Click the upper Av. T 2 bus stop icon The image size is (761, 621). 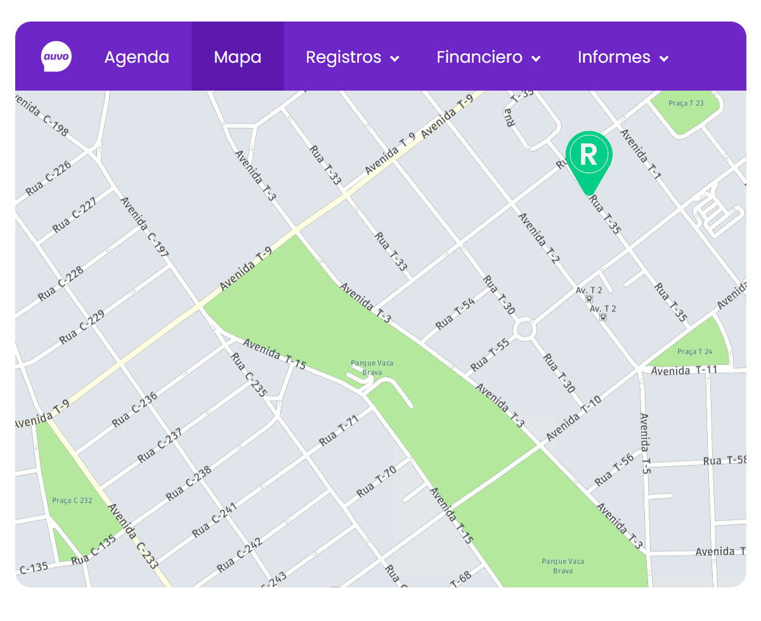coord(590,299)
